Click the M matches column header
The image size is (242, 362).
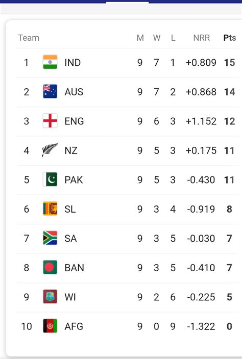click(140, 38)
